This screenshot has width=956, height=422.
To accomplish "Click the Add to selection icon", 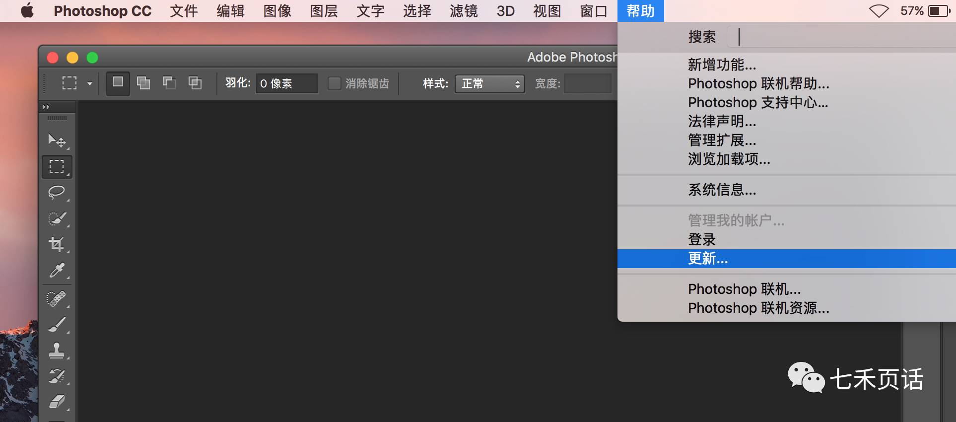I will point(143,83).
